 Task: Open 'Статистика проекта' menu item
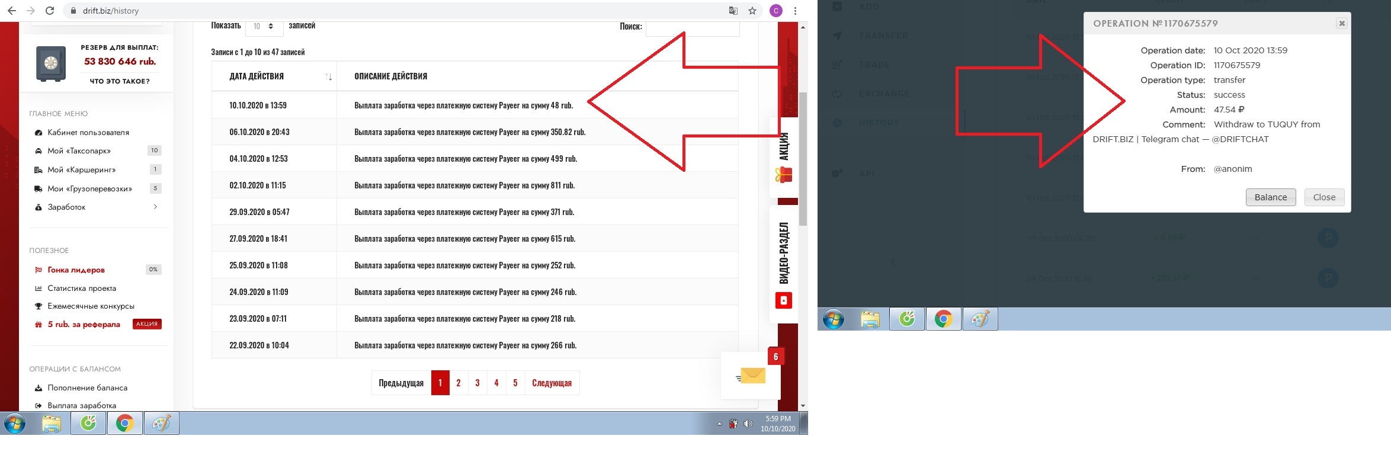82,289
